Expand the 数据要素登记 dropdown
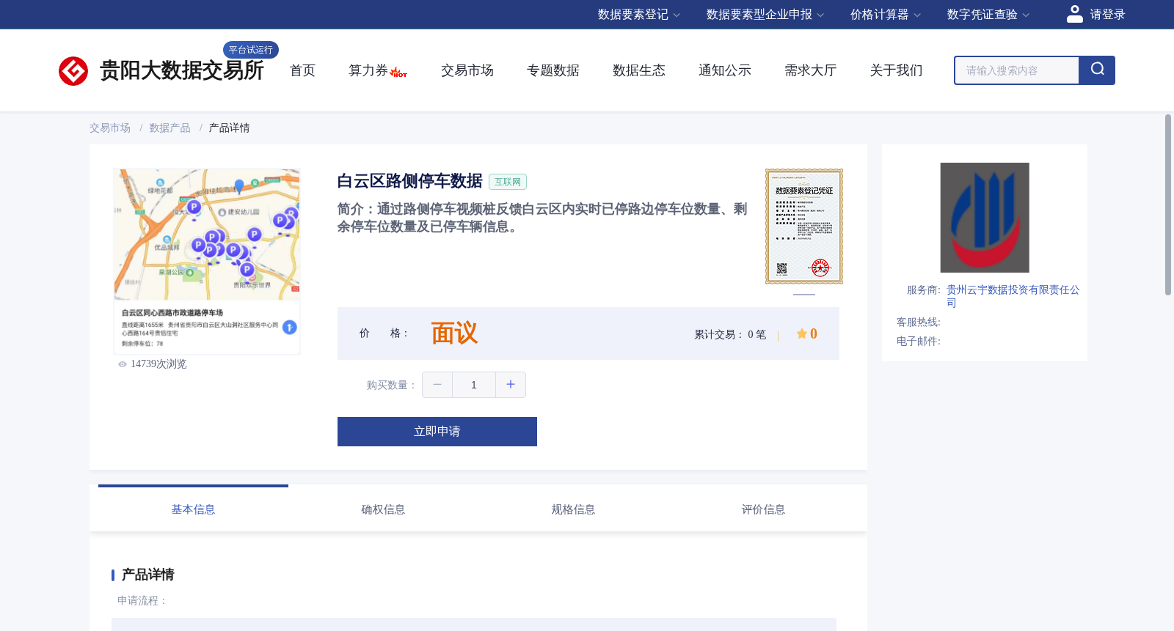The width and height of the screenshot is (1174, 631). (639, 15)
